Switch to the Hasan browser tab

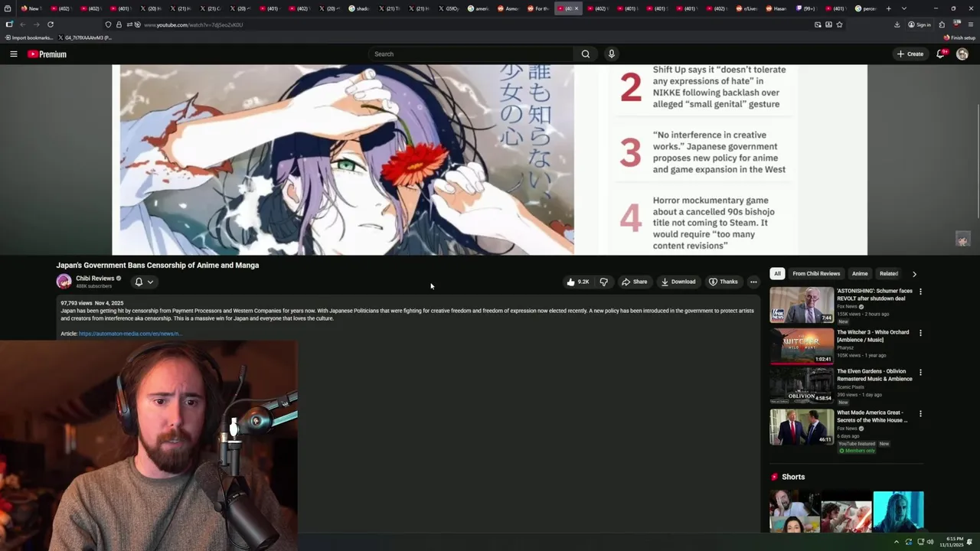coord(776,8)
